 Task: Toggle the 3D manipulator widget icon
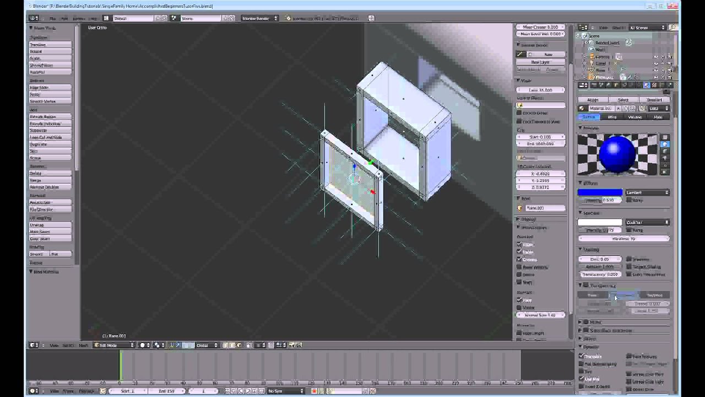click(172, 345)
